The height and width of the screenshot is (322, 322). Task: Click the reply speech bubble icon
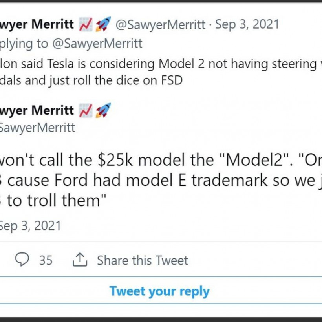click(x=23, y=260)
